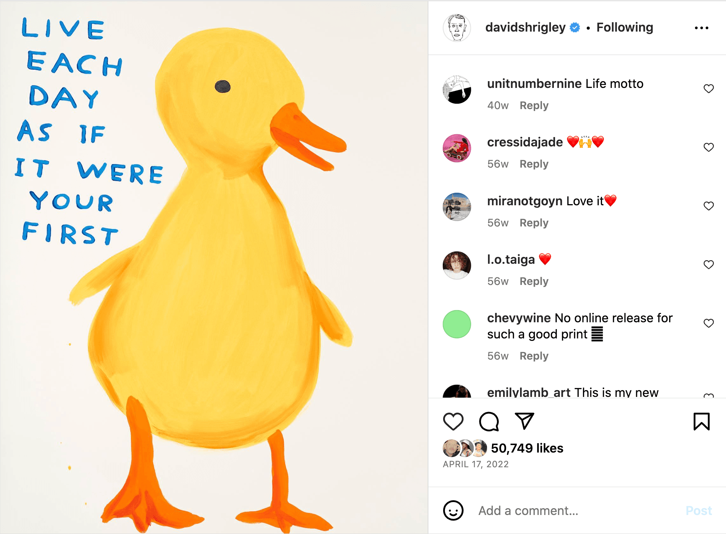
Task: Open the comment bubble icon
Action: (489, 421)
